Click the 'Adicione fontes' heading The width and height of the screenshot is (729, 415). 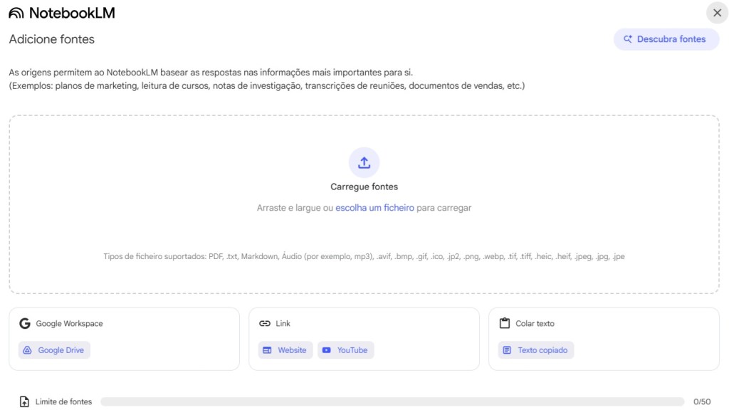coord(51,39)
